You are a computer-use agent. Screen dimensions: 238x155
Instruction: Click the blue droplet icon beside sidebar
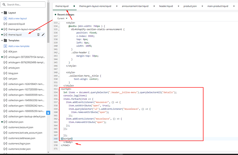point(48,113)
